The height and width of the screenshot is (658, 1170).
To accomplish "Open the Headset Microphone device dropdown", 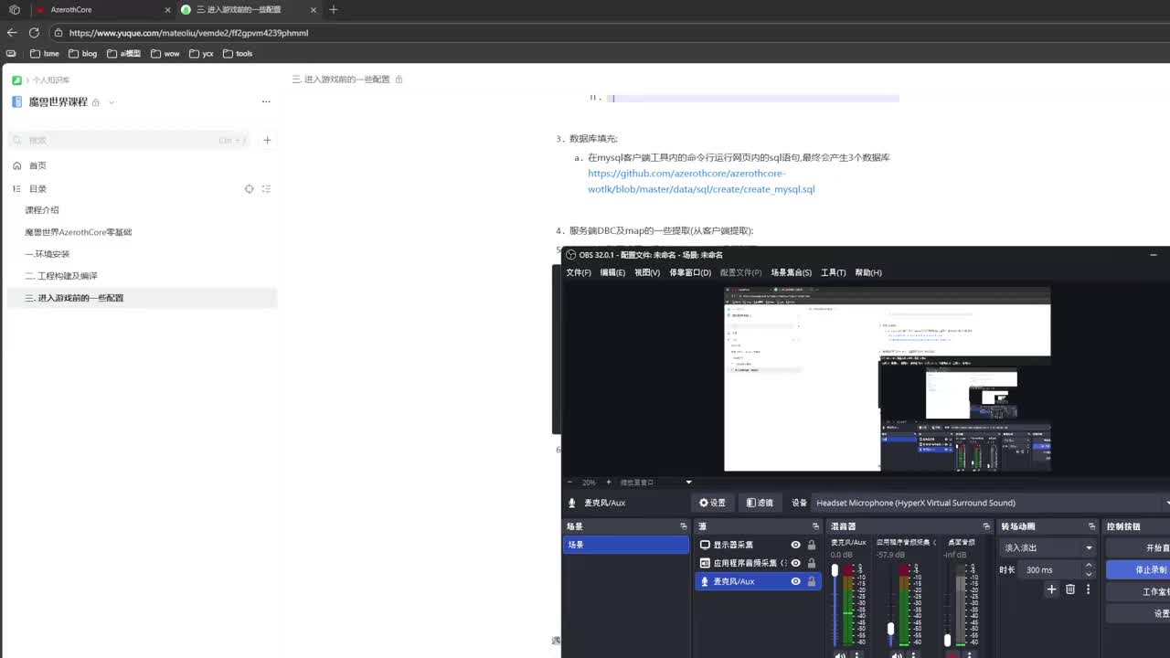I will (x=991, y=503).
